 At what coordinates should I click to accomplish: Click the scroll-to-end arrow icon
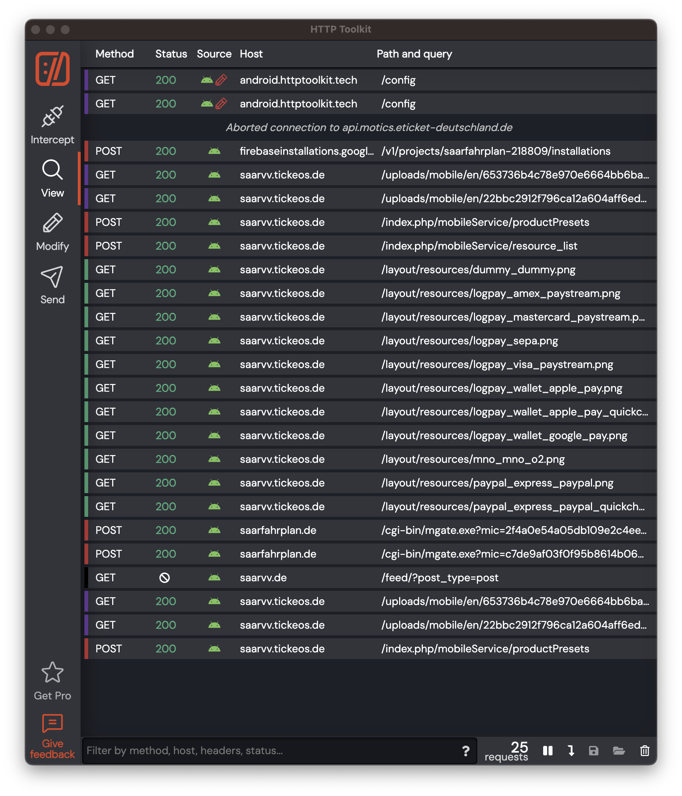[x=571, y=751]
